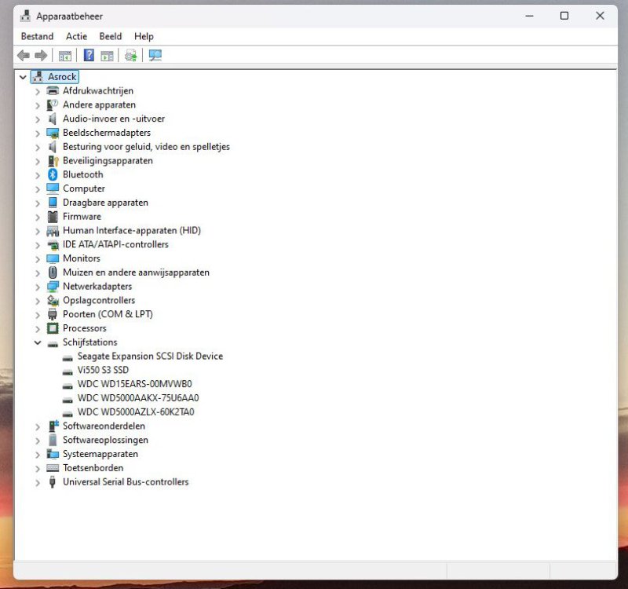Click the Netwerkadapters icon
The width and height of the screenshot is (628, 589).
point(53,287)
